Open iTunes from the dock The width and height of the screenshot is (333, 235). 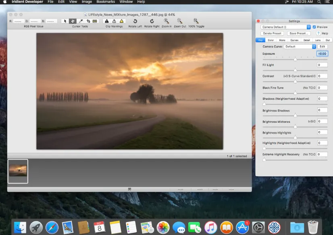coord(211,227)
